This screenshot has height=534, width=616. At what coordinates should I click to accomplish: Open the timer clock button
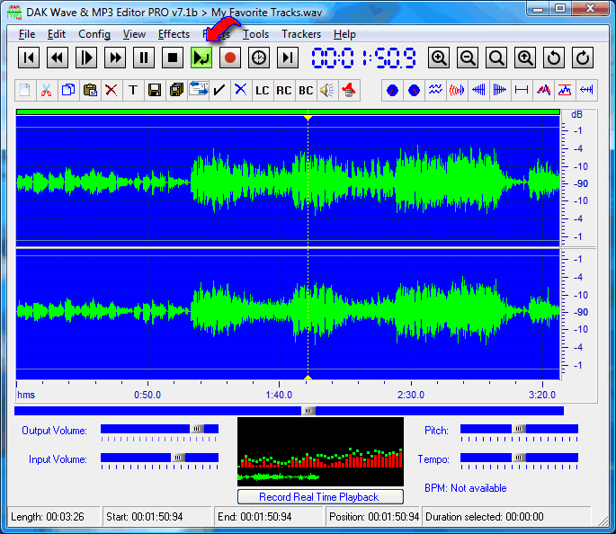click(259, 58)
